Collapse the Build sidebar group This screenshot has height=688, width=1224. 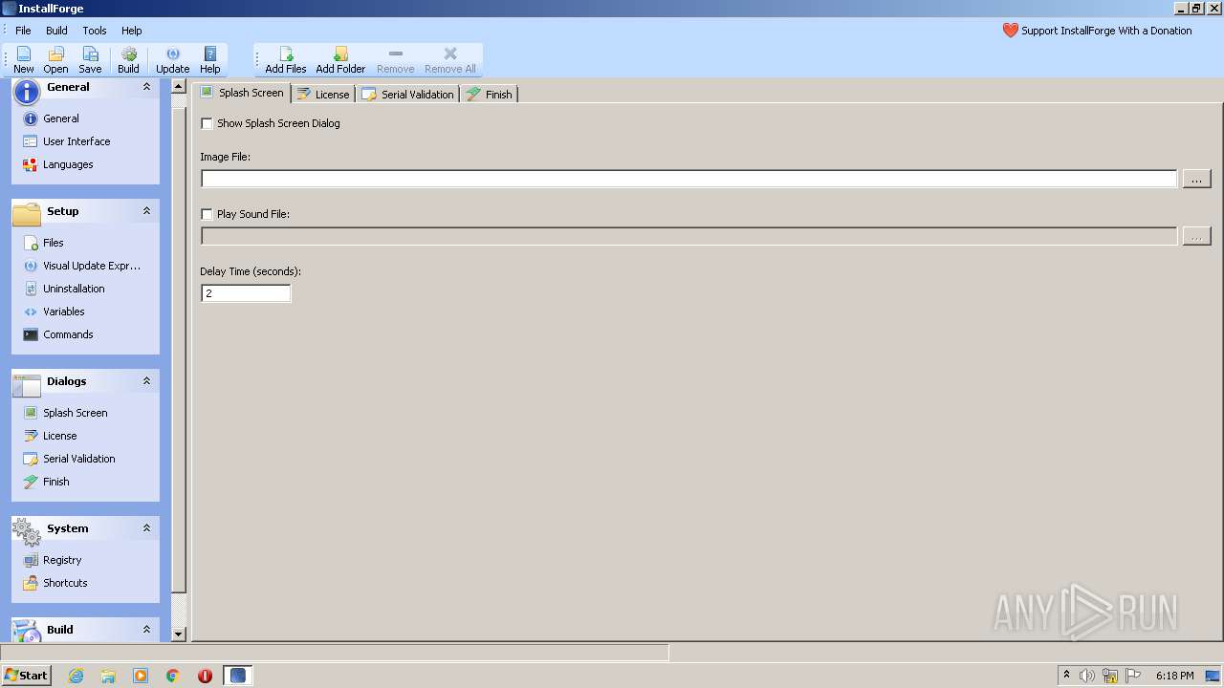pyautogui.click(x=146, y=630)
